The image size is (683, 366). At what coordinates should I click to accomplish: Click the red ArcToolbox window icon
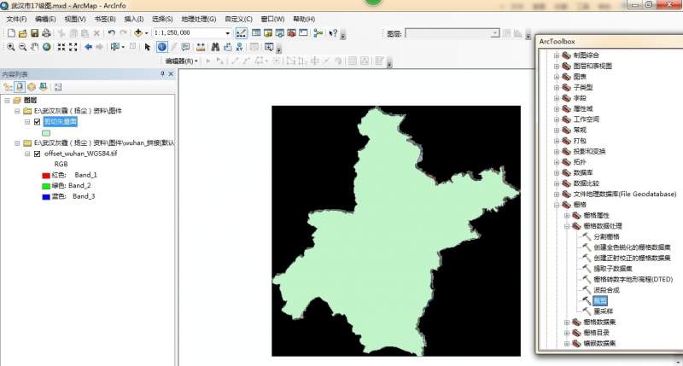click(x=291, y=33)
